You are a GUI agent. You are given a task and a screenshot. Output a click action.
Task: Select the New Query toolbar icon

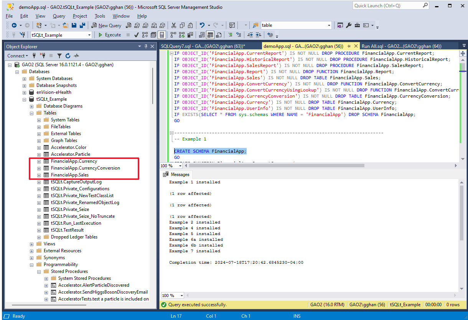click(94, 25)
